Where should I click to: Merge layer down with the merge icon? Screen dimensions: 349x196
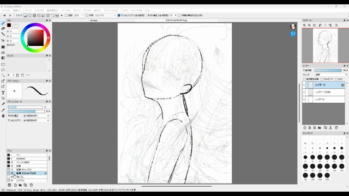330,128
